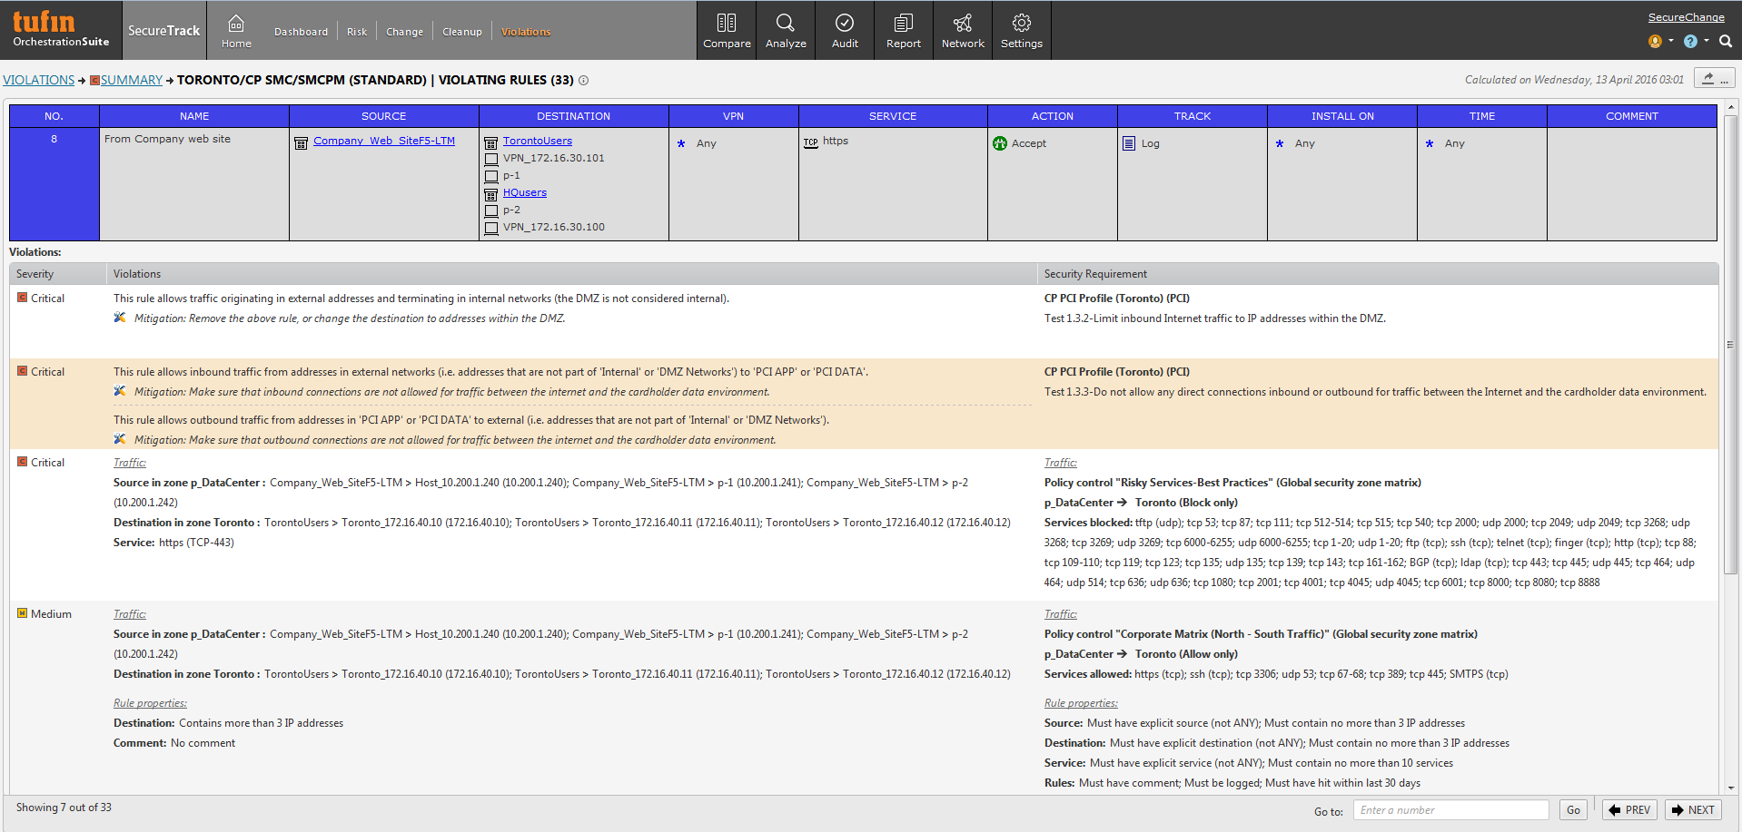
Task: Click the green Accept action icon
Action: (x=1000, y=143)
